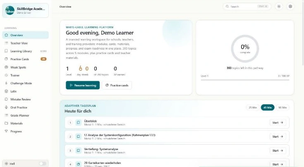Image resolution: width=304 pixels, height=167 pixels.
Task: Click the Oral Practice microphone icon
Action: click(x=6, y=107)
